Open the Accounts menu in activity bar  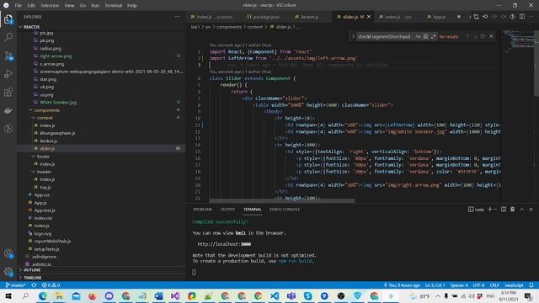click(8, 254)
